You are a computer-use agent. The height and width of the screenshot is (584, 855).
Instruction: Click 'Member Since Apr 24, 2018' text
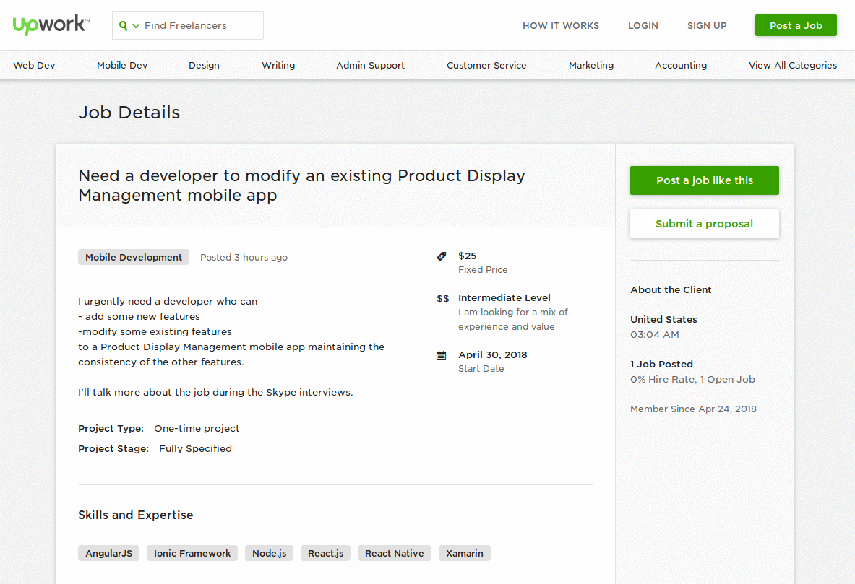(x=694, y=409)
